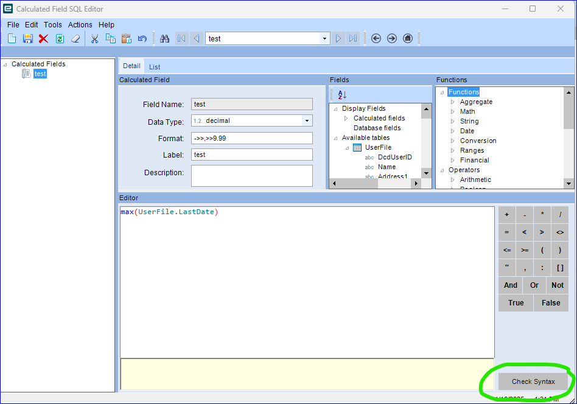Click the forward arrow circle icon

(392, 38)
